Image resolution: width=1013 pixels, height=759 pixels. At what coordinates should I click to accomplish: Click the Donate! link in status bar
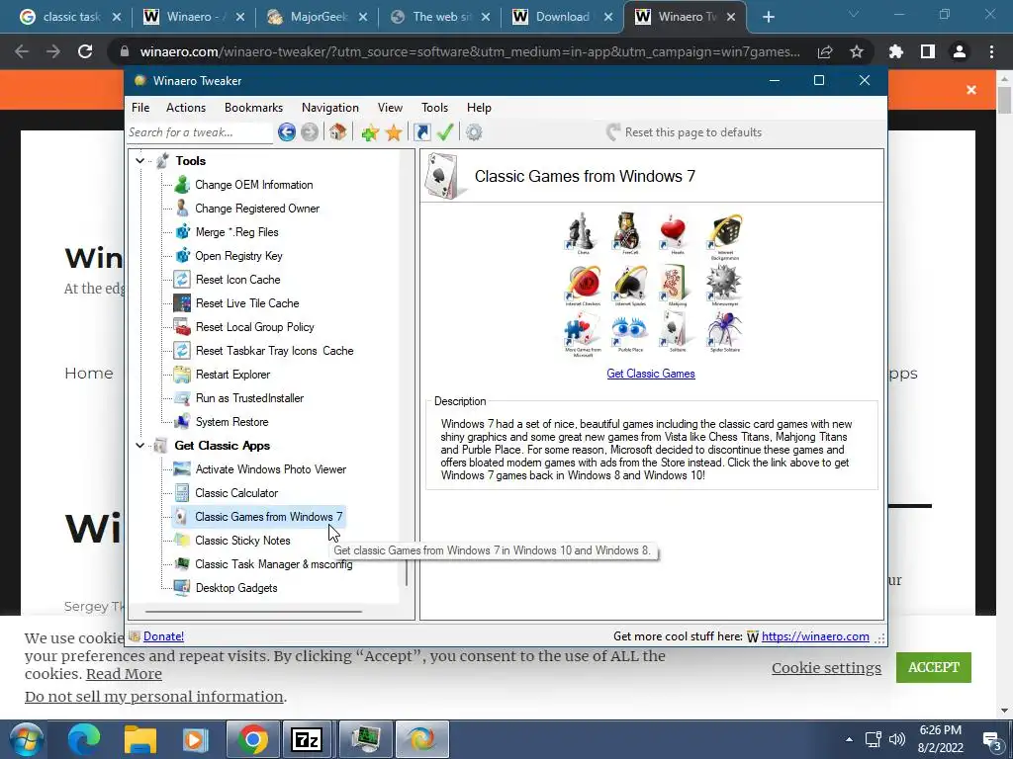pyautogui.click(x=163, y=636)
